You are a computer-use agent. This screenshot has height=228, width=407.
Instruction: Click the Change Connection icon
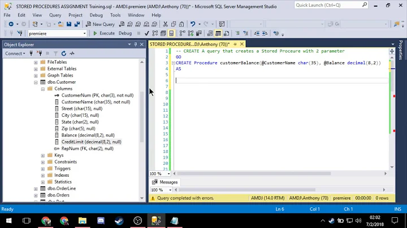point(20,33)
